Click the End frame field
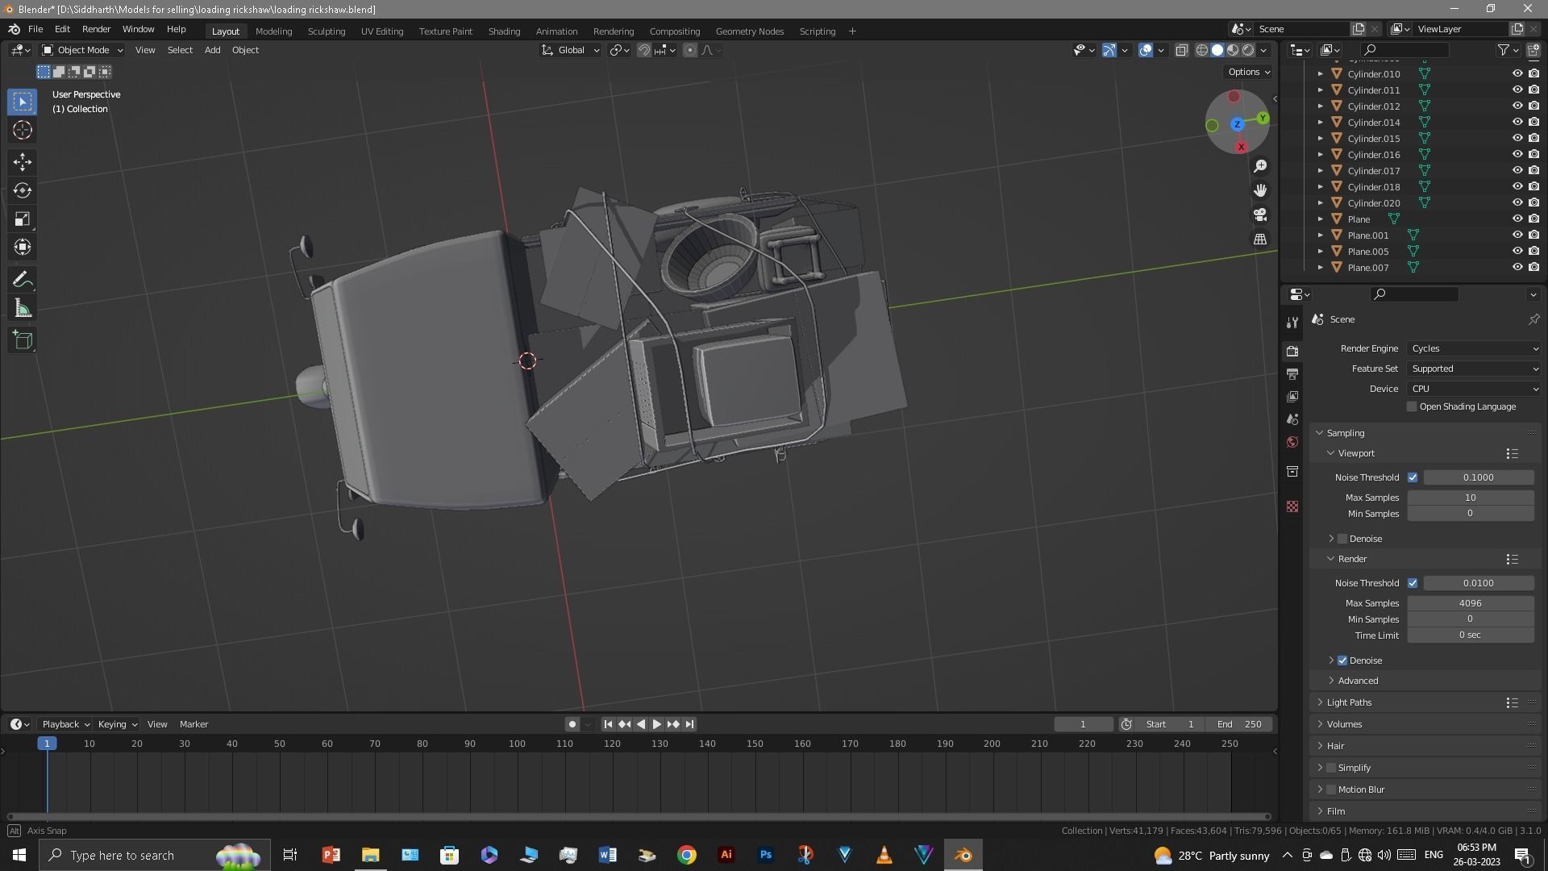 point(1240,724)
